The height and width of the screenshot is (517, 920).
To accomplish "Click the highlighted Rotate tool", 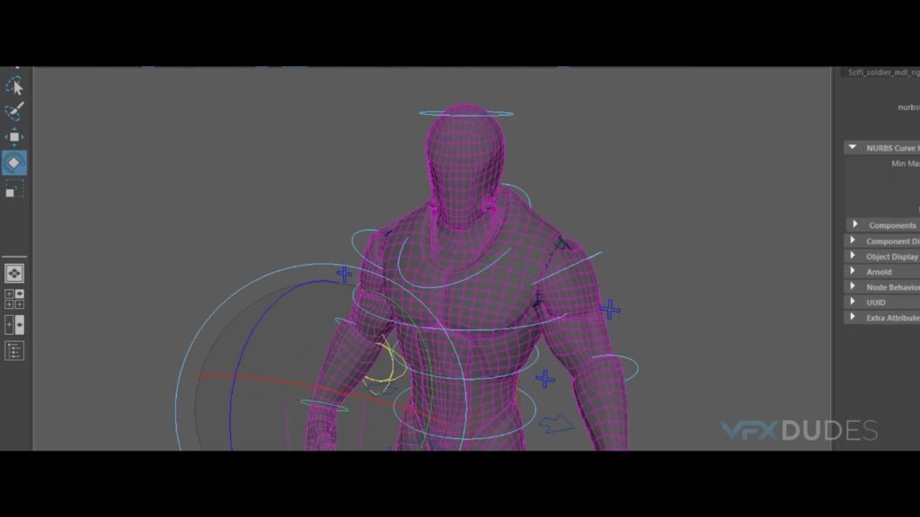I will tap(14, 162).
